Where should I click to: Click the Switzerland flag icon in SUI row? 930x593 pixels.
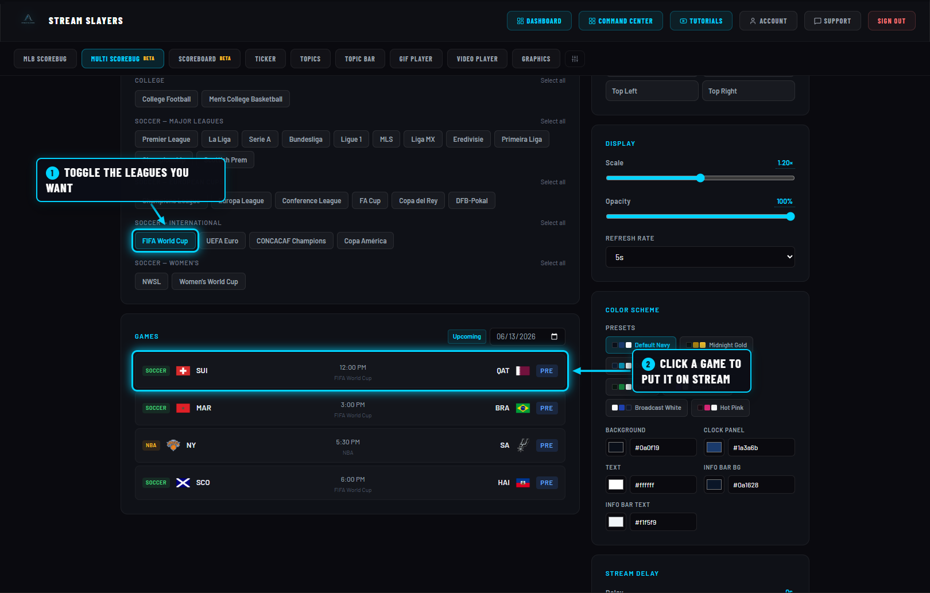point(183,371)
